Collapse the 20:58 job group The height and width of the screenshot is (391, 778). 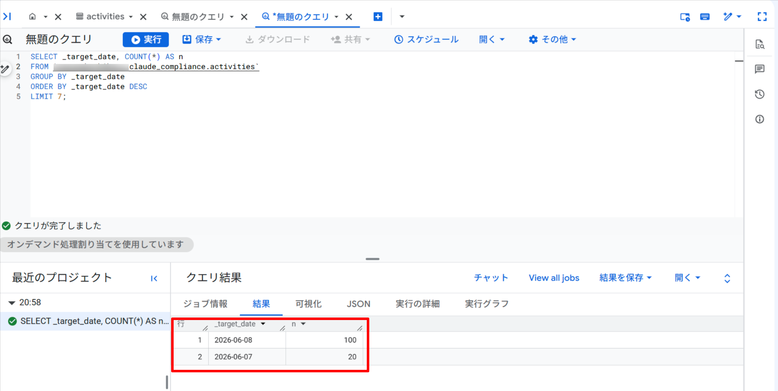click(12, 303)
